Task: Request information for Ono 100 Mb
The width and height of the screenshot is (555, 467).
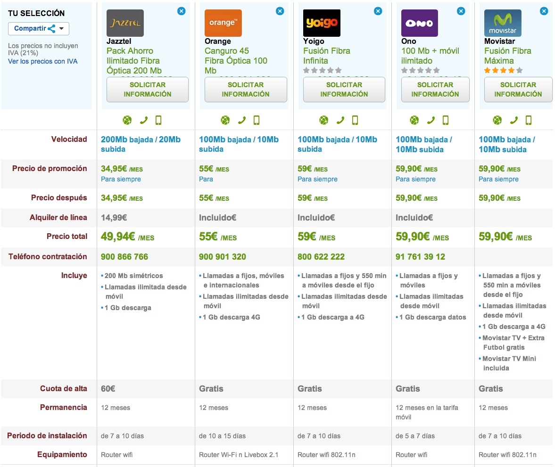Action: pyautogui.click(x=435, y=90)
